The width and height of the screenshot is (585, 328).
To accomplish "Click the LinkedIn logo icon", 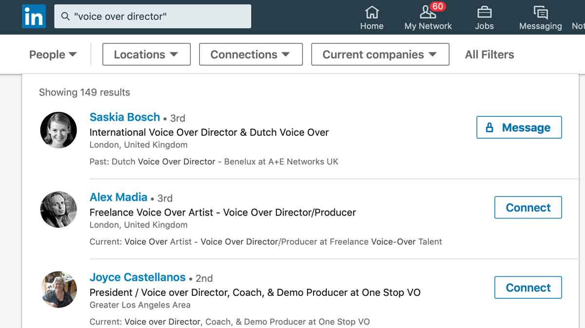I will (x=34, y=16).
